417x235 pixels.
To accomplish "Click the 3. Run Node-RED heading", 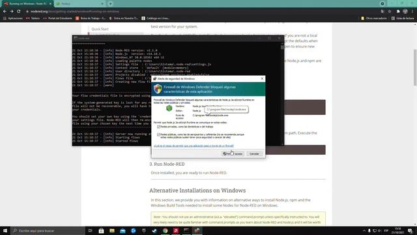I will 167,164.
